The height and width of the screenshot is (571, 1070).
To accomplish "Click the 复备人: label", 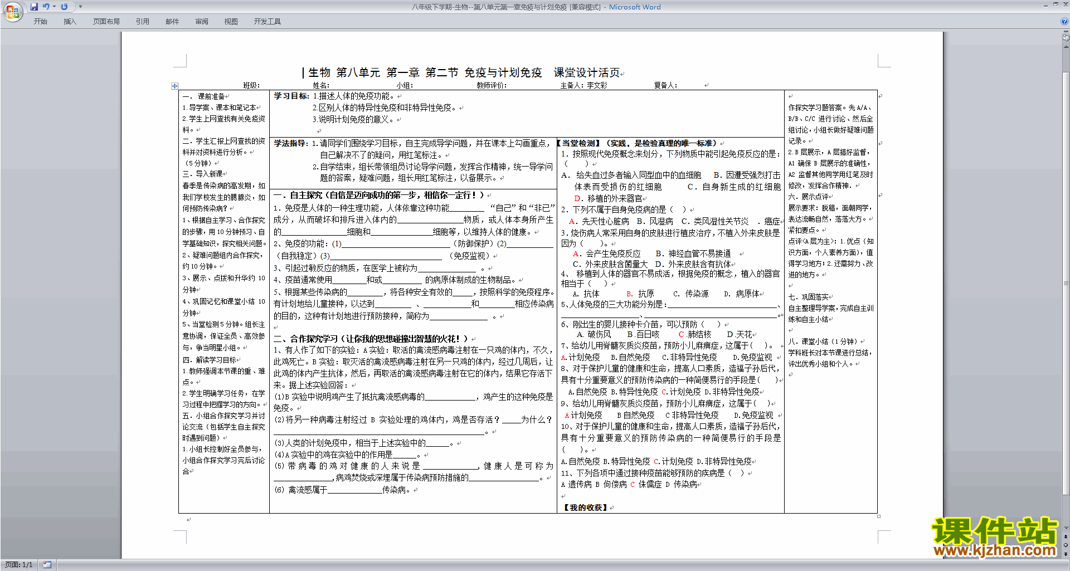I will tap(666, 85).
